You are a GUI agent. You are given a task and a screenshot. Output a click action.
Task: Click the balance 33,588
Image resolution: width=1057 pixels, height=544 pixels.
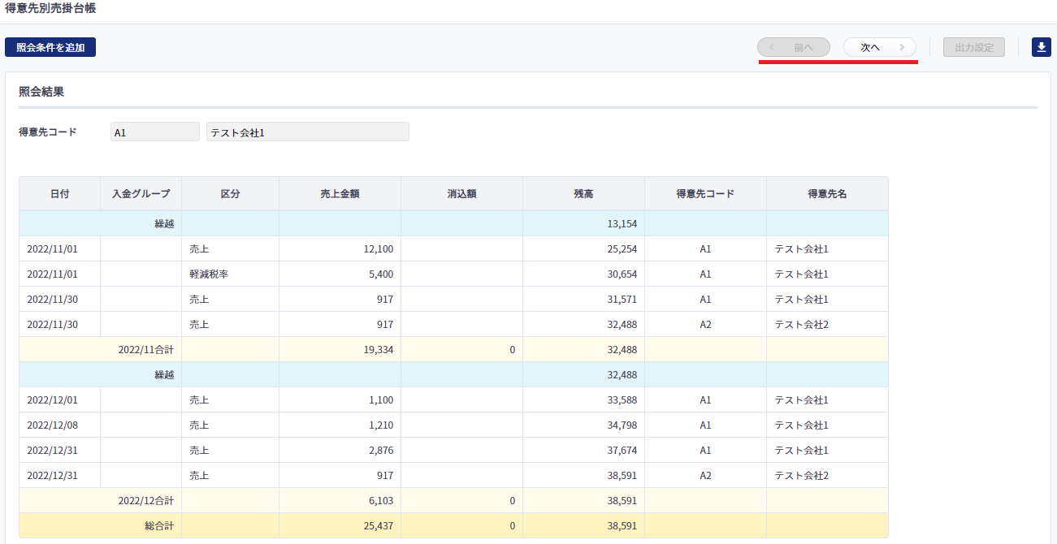coord(622,400)
